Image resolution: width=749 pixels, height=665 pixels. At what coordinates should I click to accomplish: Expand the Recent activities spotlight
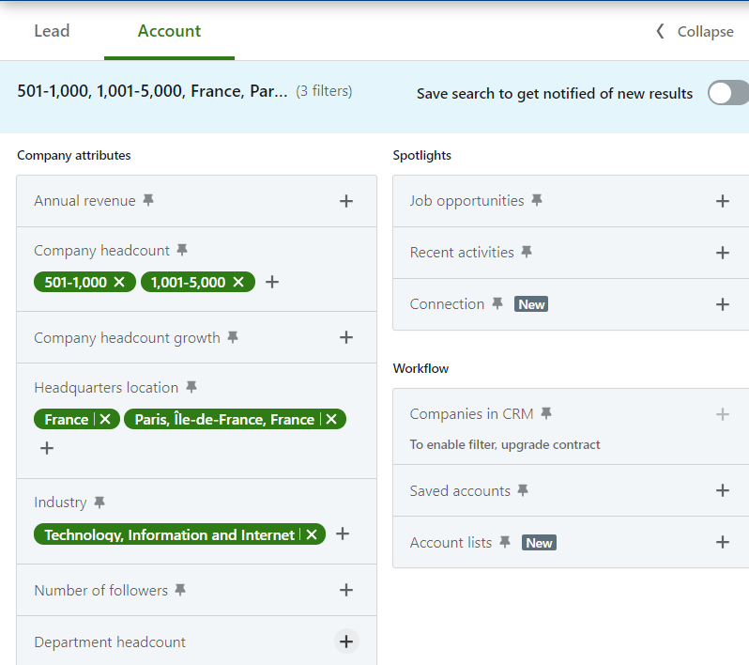tap(722, 253)
